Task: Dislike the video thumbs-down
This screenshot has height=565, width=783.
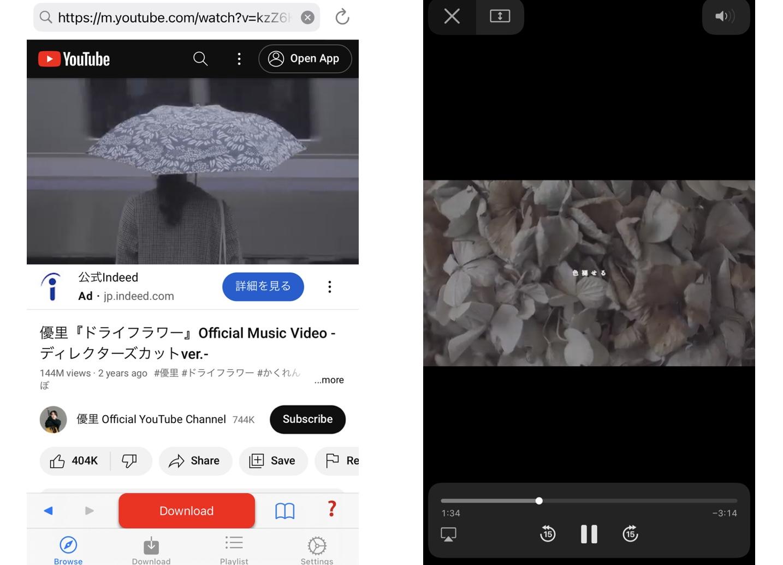Action: pos(130,461)
